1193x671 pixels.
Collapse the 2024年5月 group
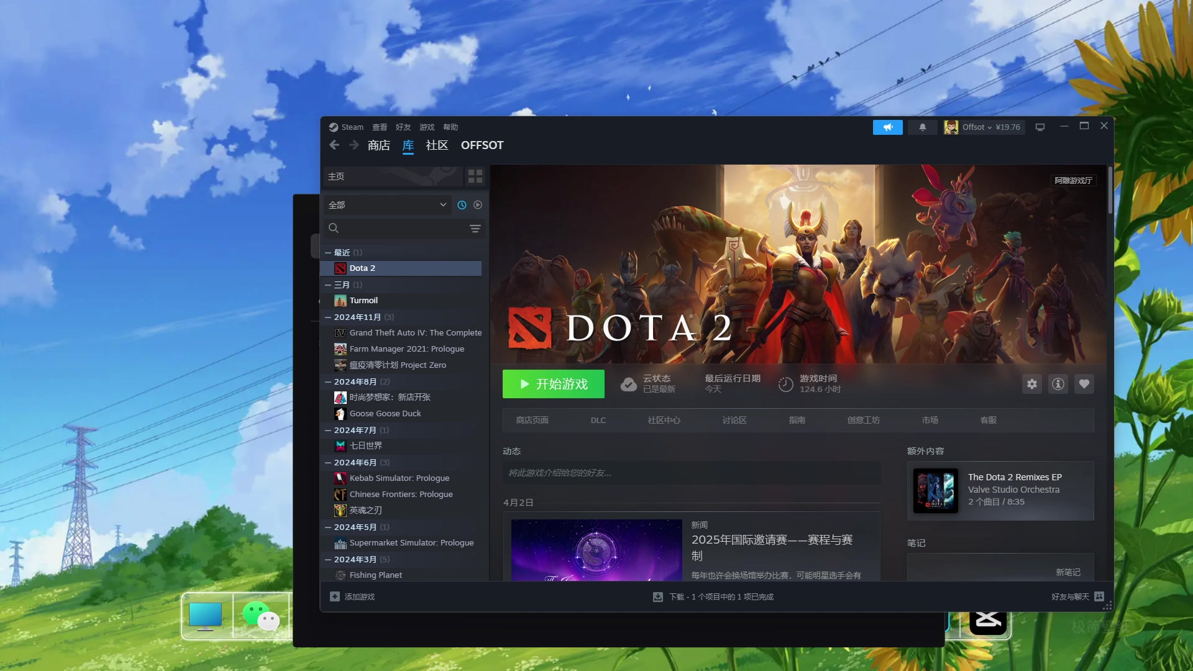pyautogui.click(x=328, y=527)
